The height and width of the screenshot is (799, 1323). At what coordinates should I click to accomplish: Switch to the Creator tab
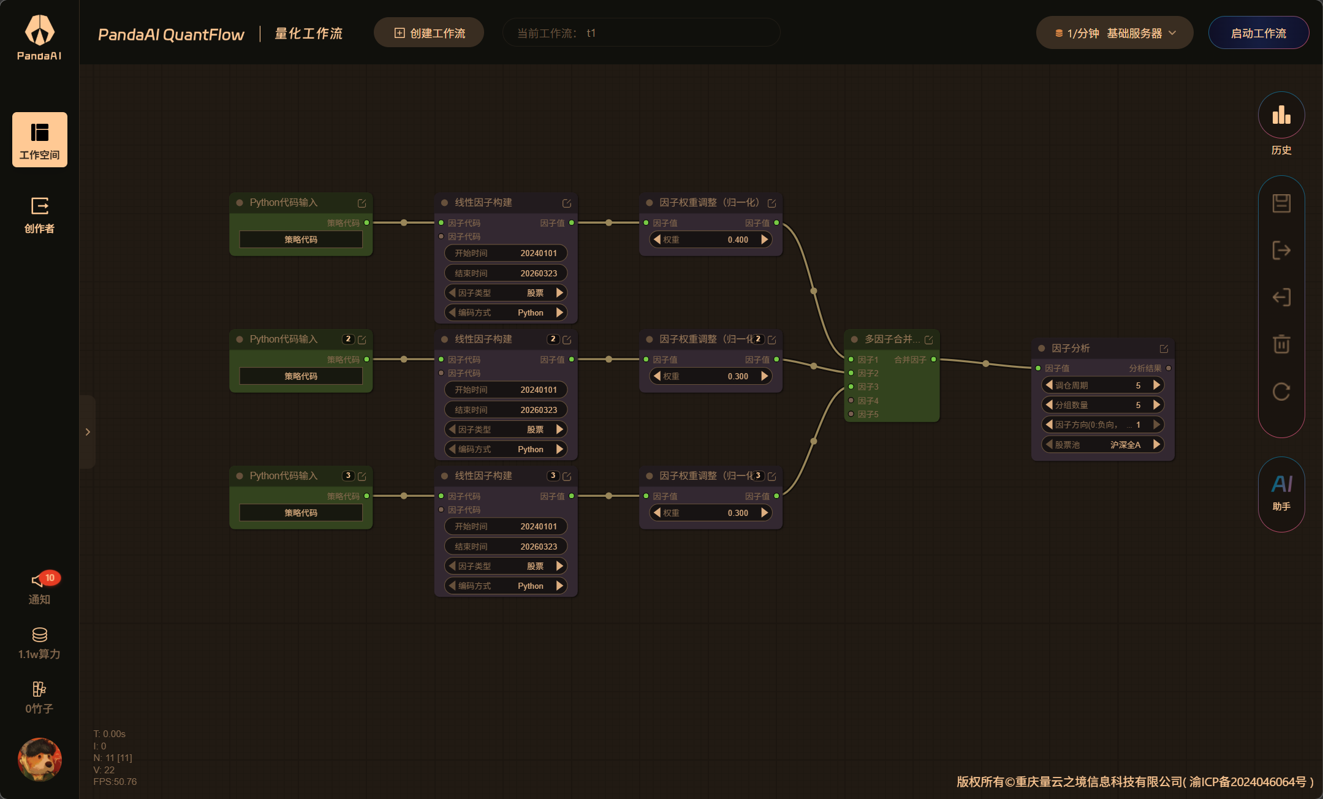click(39, 215)
